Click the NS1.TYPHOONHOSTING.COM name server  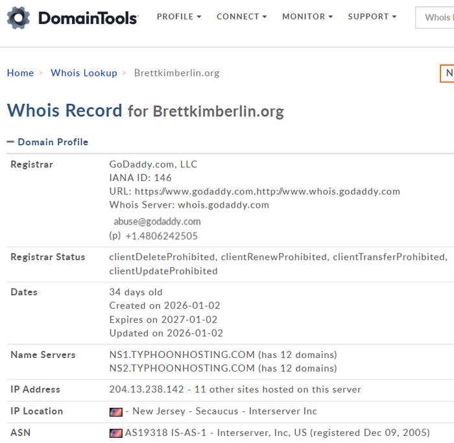tap(182, 355)
